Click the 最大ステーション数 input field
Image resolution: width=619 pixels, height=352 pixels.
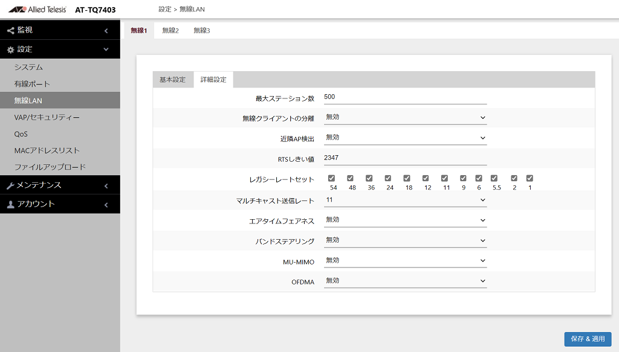tap(405, 97)
